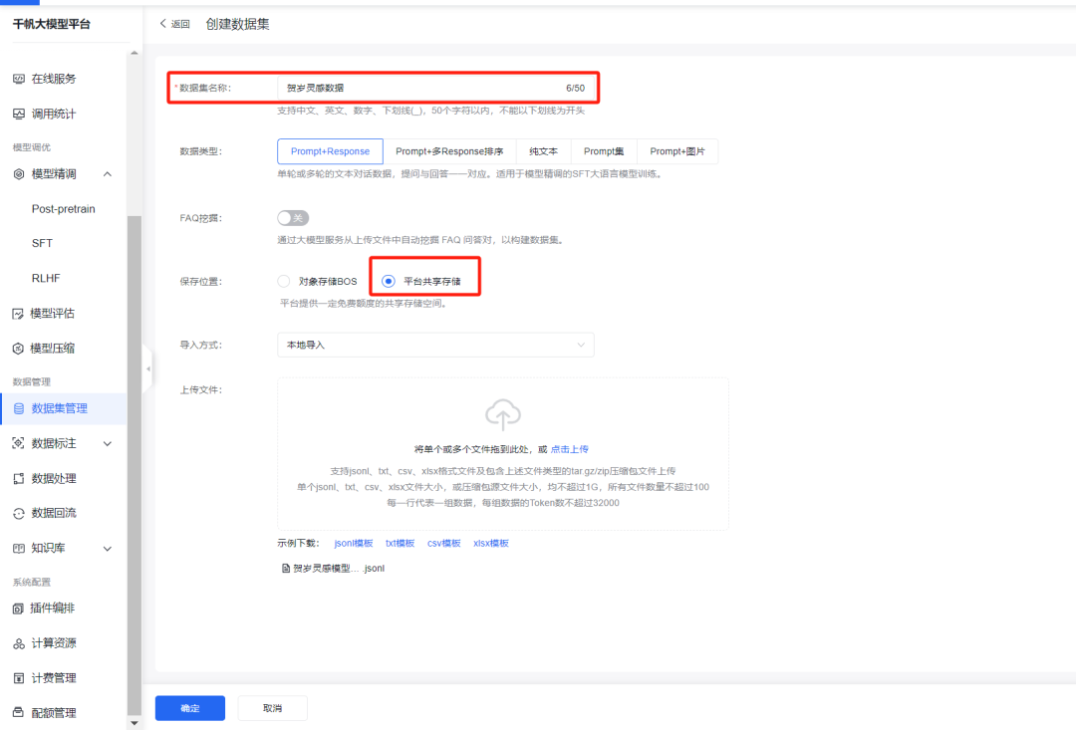Click the uploaded jsonl file icon
This screenshot has width=1076, height=730.
286,568
